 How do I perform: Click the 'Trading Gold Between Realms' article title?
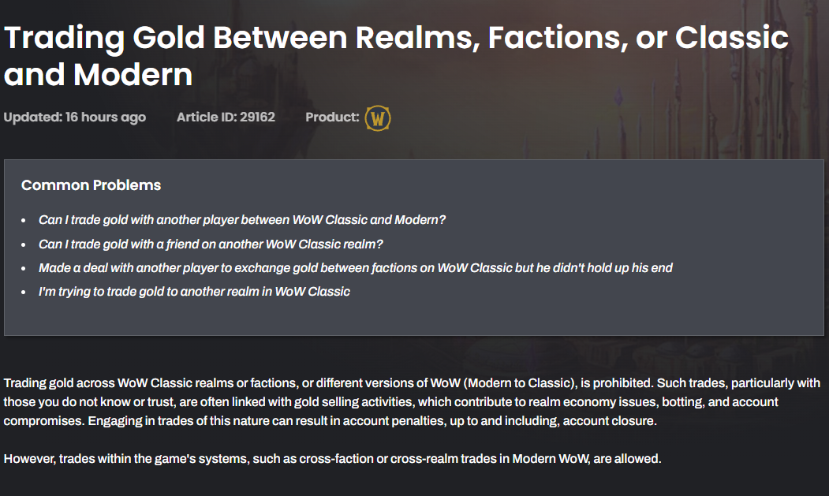[396, 55]
